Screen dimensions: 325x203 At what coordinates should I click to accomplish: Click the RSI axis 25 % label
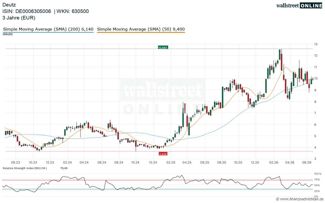pos(317,191)
